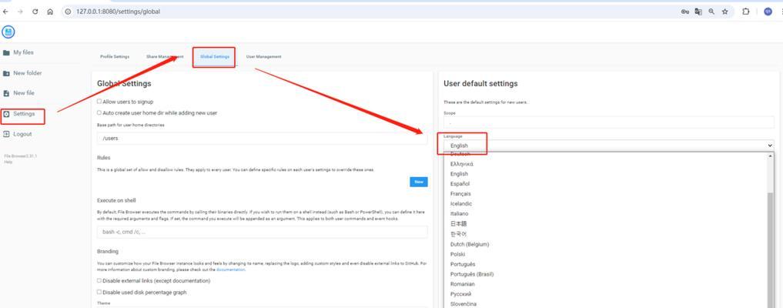The width and height of the screenshot is (783, 308).
Task: Switch to Profile Settings tab
Action: tap(115, 57)
